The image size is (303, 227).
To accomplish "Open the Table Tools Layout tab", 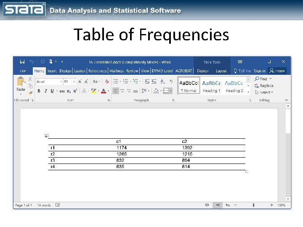I will (x=221, y=71).
